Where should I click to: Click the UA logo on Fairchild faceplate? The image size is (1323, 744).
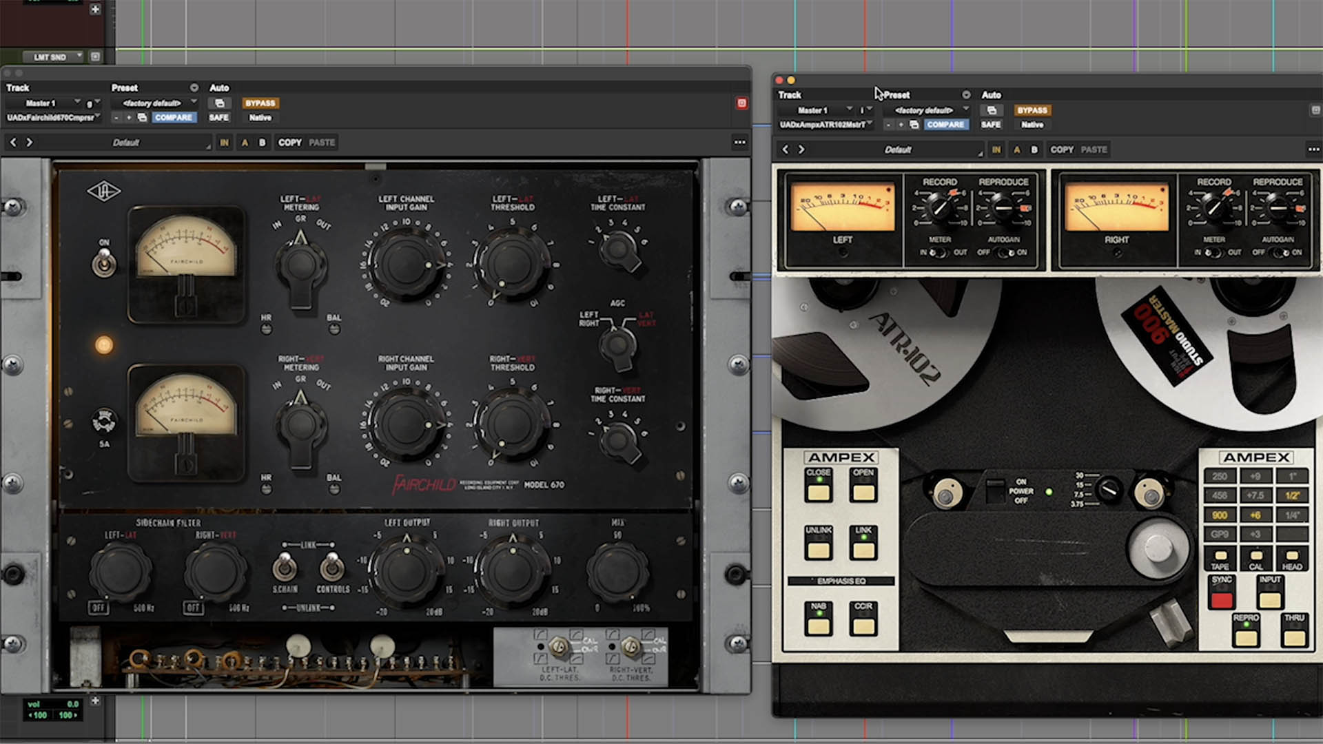pos(103,192)
